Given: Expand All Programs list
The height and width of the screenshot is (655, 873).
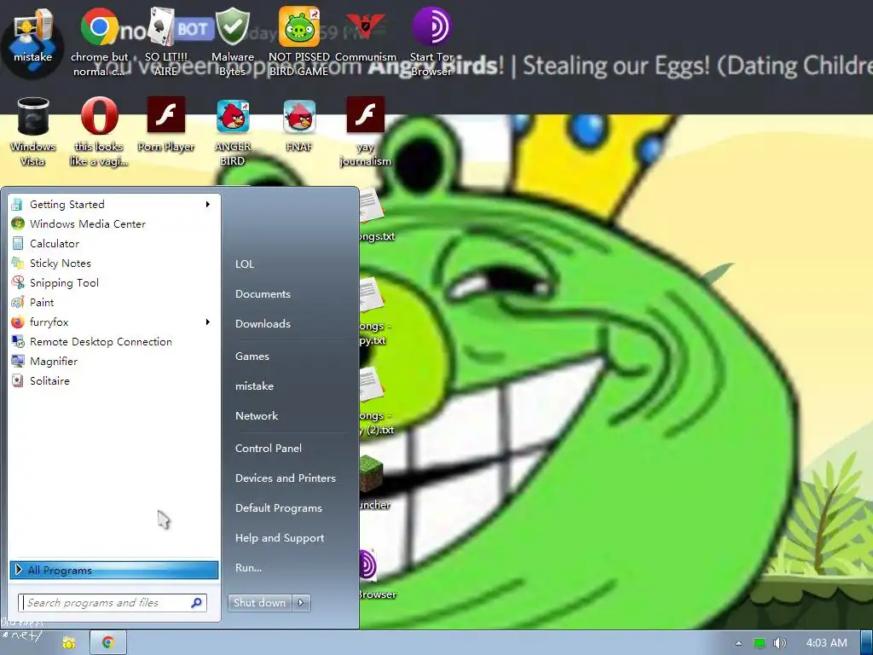Looking at the screenshot, I should tap(114, 571).
